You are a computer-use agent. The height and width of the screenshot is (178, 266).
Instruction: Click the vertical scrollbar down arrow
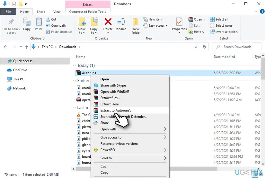click(x=263, y=164)
